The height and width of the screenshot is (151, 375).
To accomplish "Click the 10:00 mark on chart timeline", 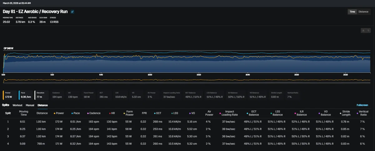I will 150,75.
